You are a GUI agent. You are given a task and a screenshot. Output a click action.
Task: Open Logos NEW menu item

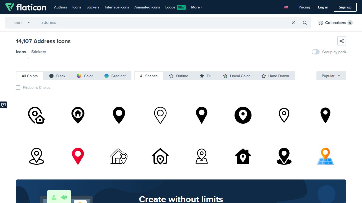tap(175, 7)
